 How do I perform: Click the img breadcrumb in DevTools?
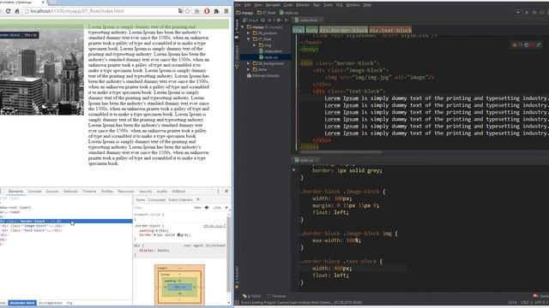coord(69,303)
